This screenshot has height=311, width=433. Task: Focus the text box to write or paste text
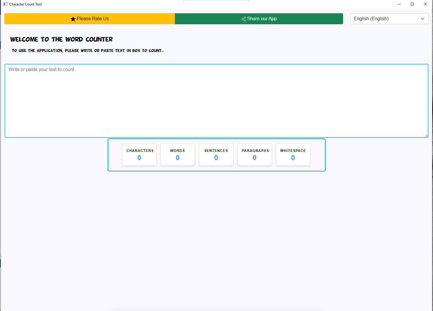pos(217,101)
